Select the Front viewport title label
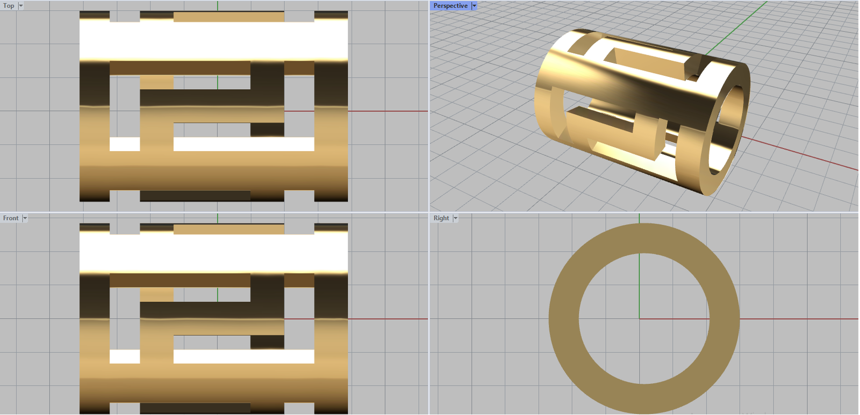Screen dimensions: 860x415 [11, 218]
